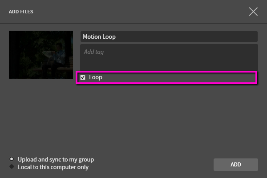Click the ADD button
The height and width of the screenshot is (178, 267).
coord(236,165)
